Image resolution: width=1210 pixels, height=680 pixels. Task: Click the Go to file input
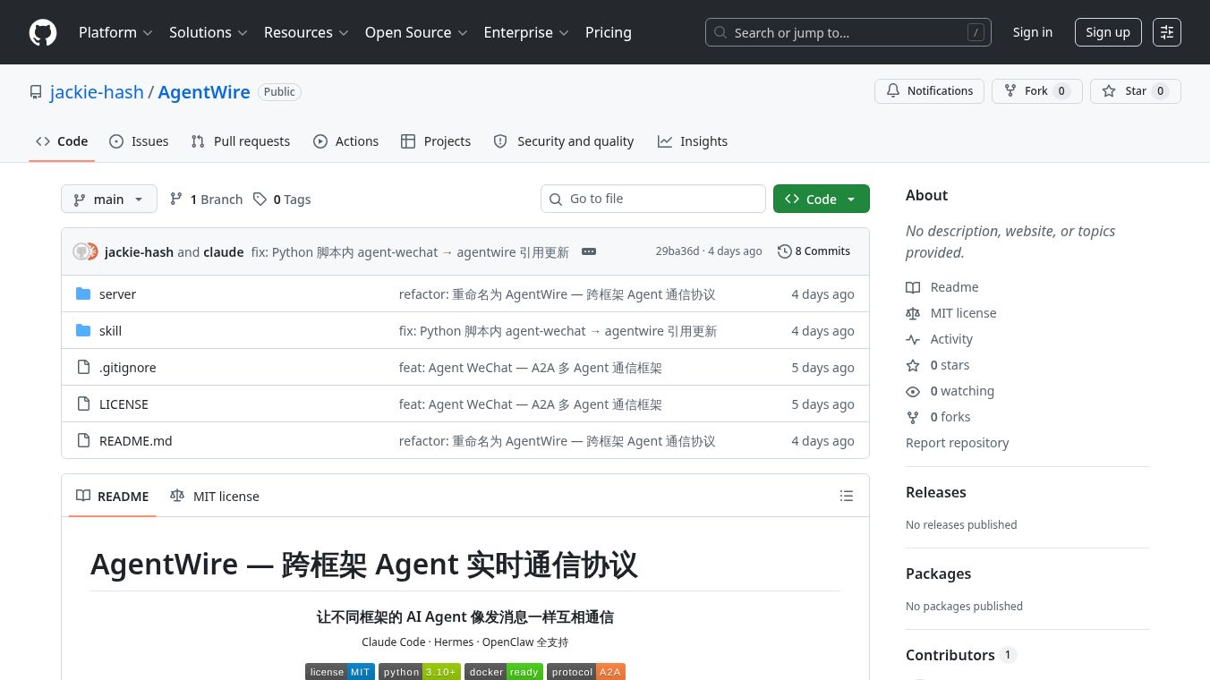tap(653, 199)
